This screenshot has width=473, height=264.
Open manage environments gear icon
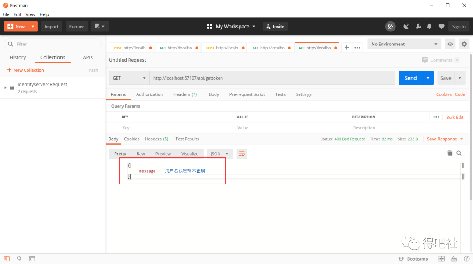click(x=464, y=44)
